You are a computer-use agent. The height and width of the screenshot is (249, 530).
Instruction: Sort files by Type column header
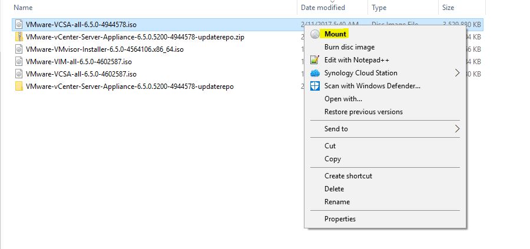pyautogui.click(x=379, y=7)
